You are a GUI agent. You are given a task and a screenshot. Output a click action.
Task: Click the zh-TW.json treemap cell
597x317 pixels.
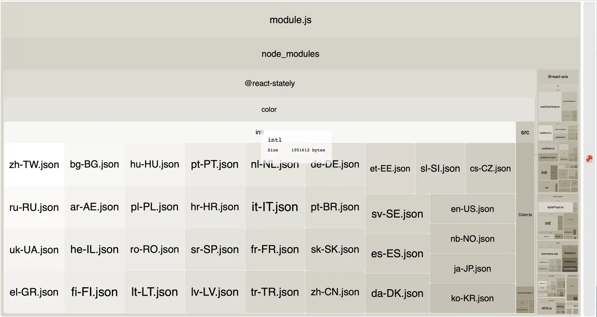34,165
